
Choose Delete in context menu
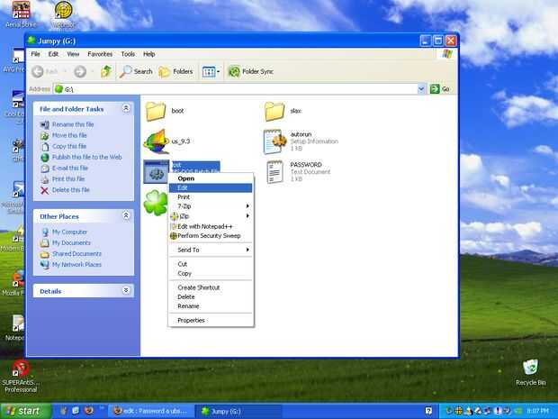pyautogui.click(x=211, y=296)
